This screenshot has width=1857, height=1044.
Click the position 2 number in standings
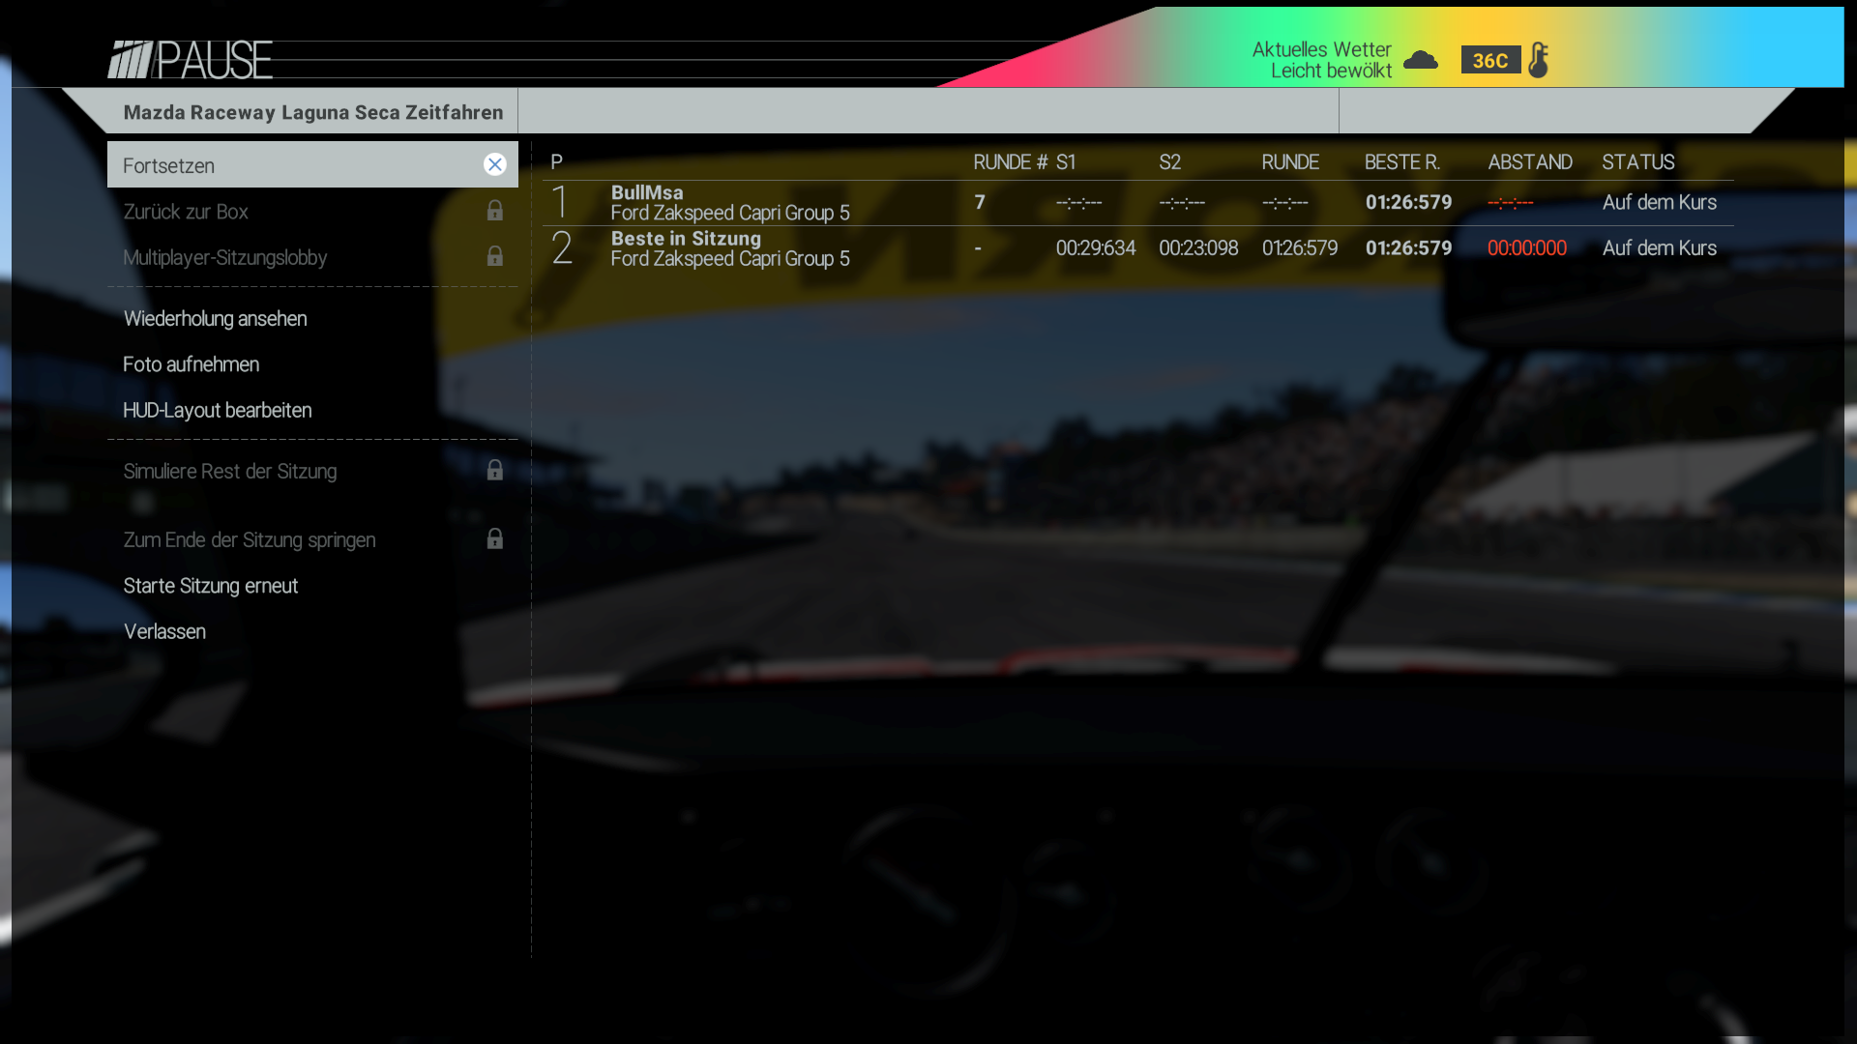561,248
